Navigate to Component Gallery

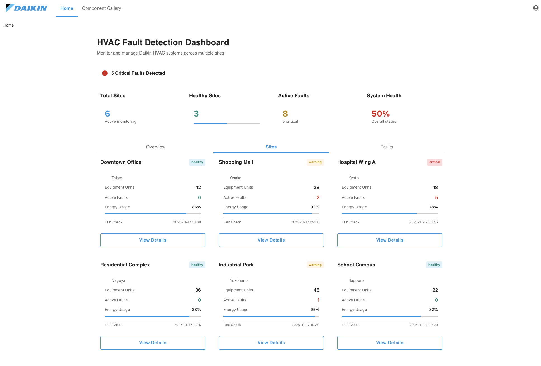(101, 8)
